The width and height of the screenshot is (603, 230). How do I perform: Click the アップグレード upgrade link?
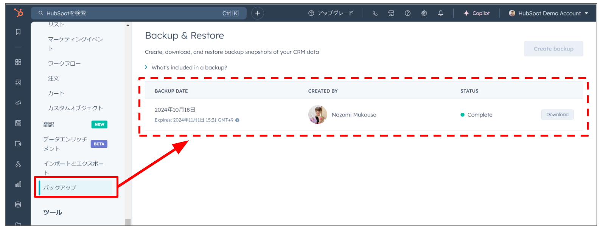click(x=331, y=13)
